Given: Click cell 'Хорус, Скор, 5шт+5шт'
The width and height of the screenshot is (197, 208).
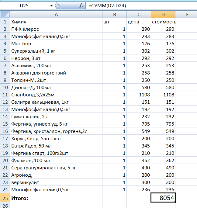Looking at the screenshot, I should [x=56, y=138].
